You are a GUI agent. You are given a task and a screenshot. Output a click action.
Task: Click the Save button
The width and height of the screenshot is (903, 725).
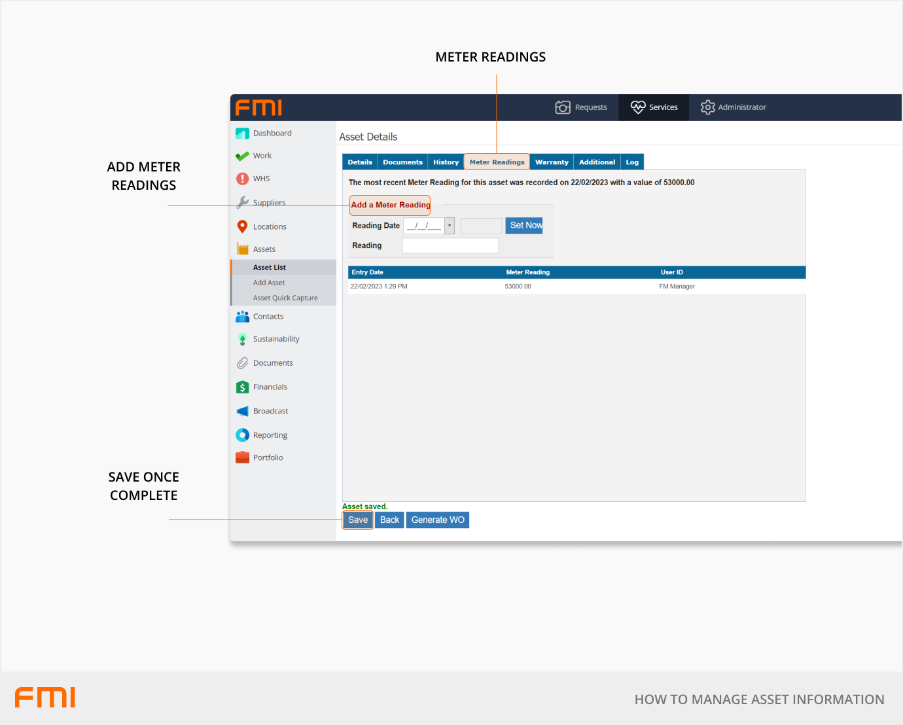coord(358,520)
